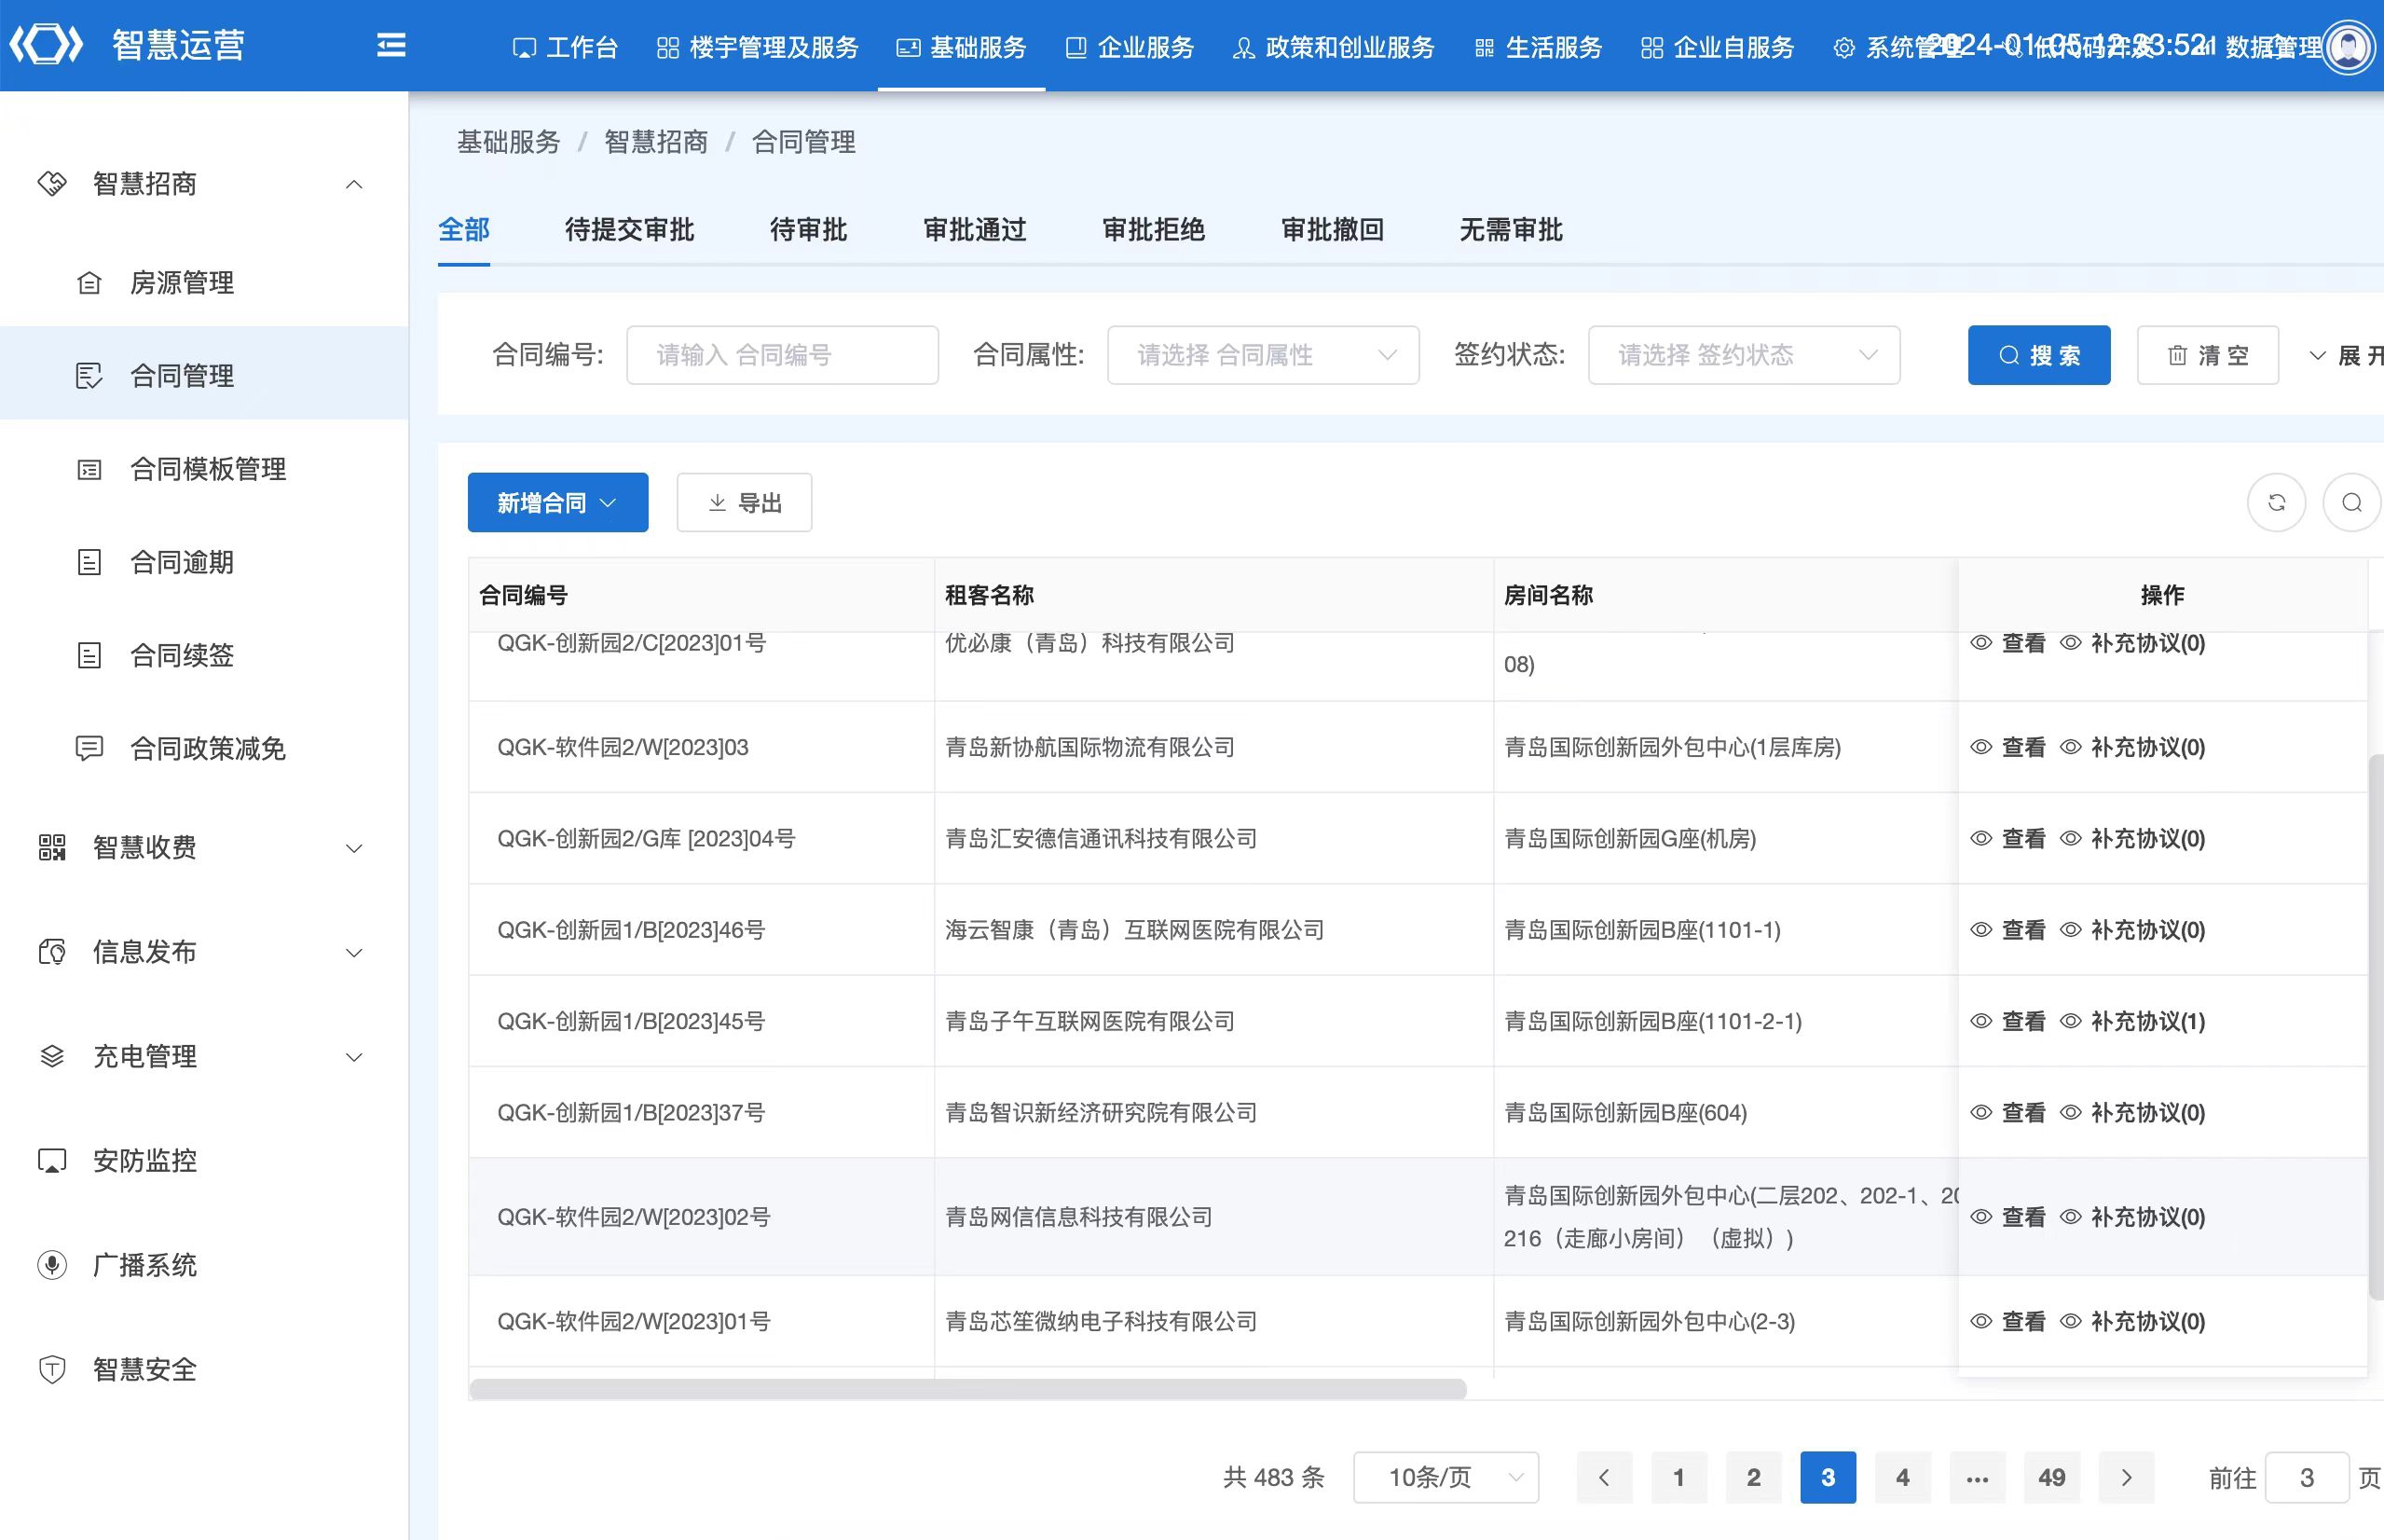The image size is (2384, 1540).
Task: Expand the 充电管理 sidebar group
Action: pyautogui.click(x=354, y=1057)
